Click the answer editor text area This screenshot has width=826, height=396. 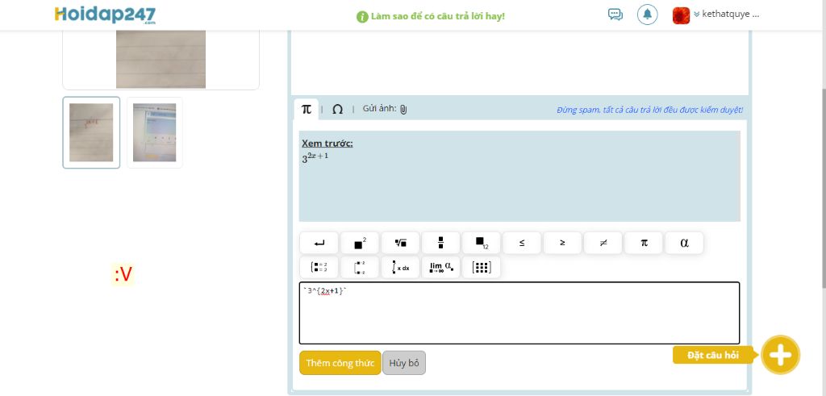pos(519,62)
